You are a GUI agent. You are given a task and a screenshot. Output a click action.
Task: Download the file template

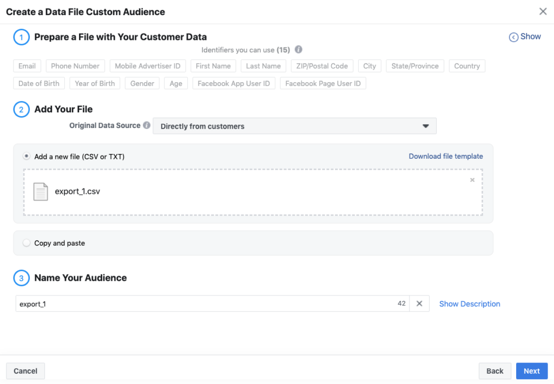point(446,156)
